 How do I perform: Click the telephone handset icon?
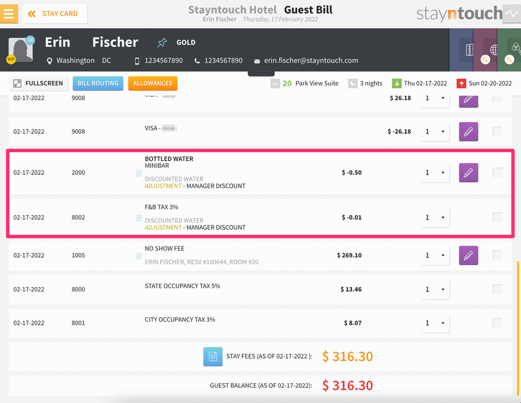pos(197,61)
